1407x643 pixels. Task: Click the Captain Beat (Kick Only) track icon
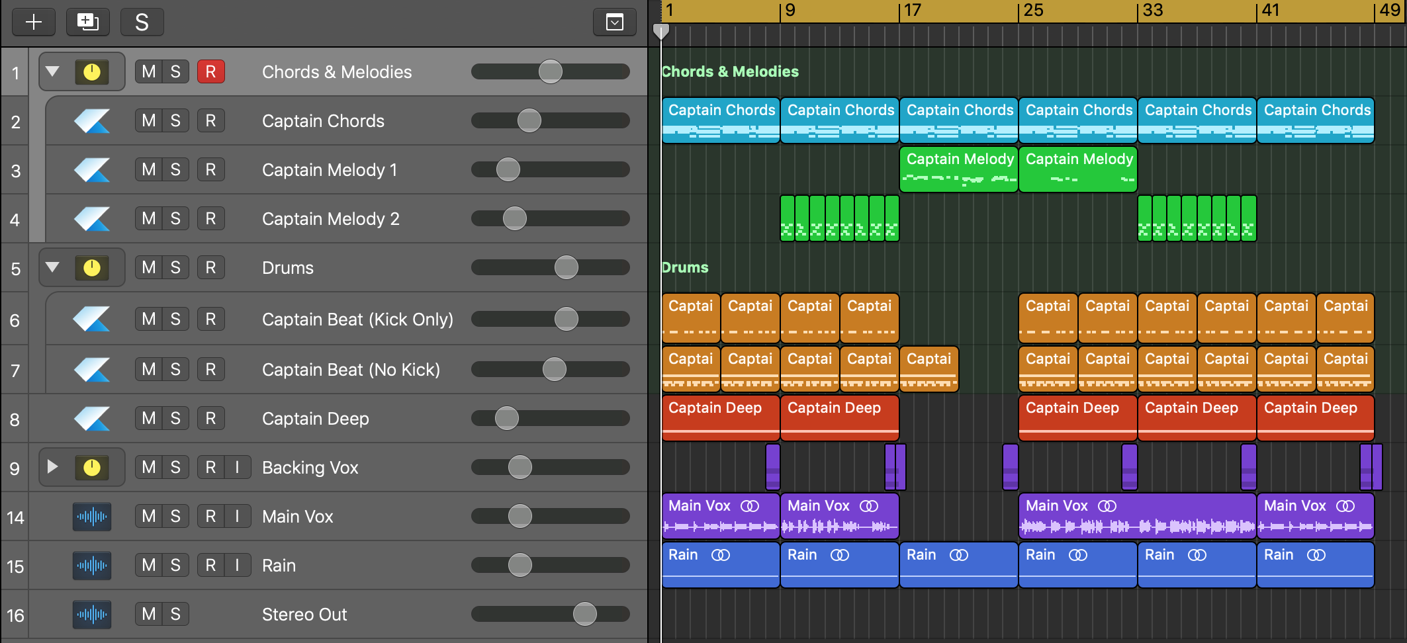pos(92,319)
